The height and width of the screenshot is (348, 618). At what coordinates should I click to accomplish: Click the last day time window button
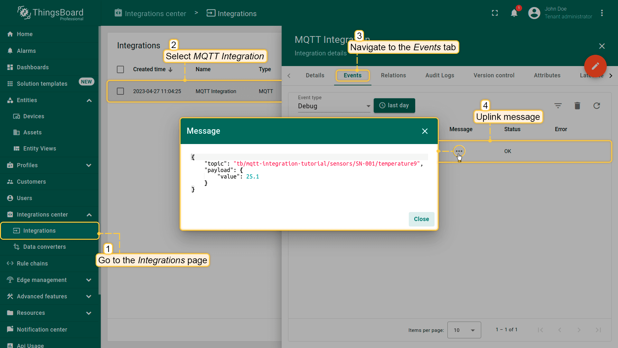pyautogui.click(x=394, y=106)
